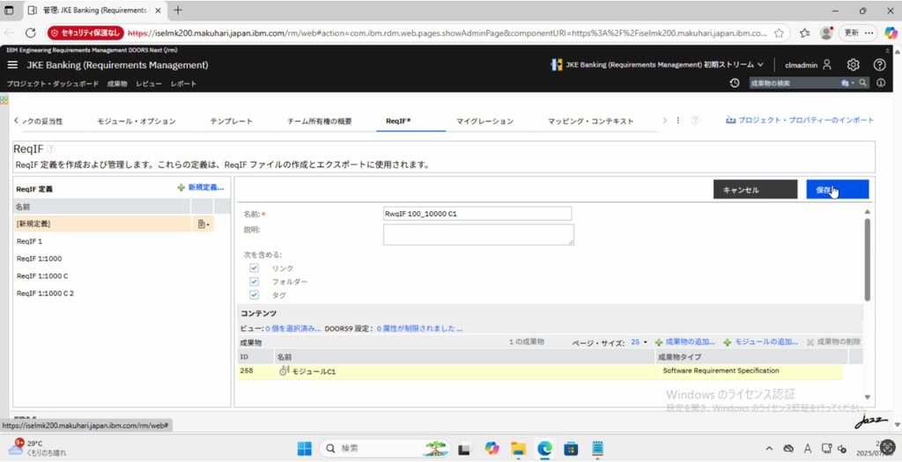Click the 説明 description text area
Viewport: 902px width, 462px height.
(478, 234)
